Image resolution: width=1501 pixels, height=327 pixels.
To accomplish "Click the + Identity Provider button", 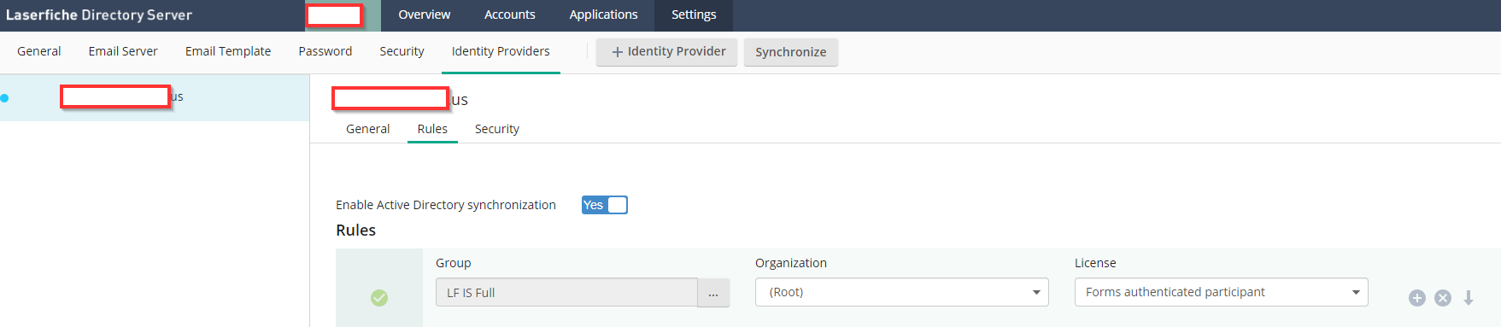I will pos(667,52).
